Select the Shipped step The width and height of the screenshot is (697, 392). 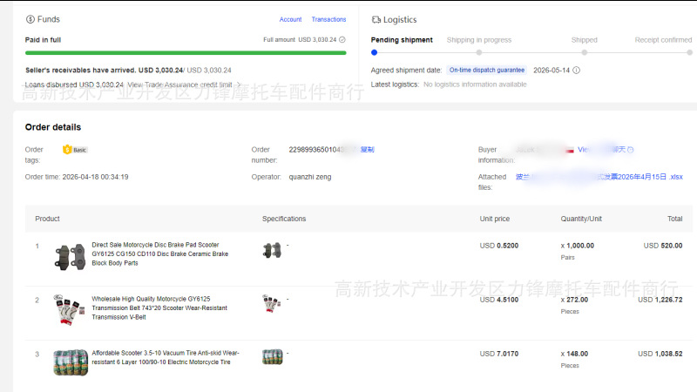tap(584, 40)
